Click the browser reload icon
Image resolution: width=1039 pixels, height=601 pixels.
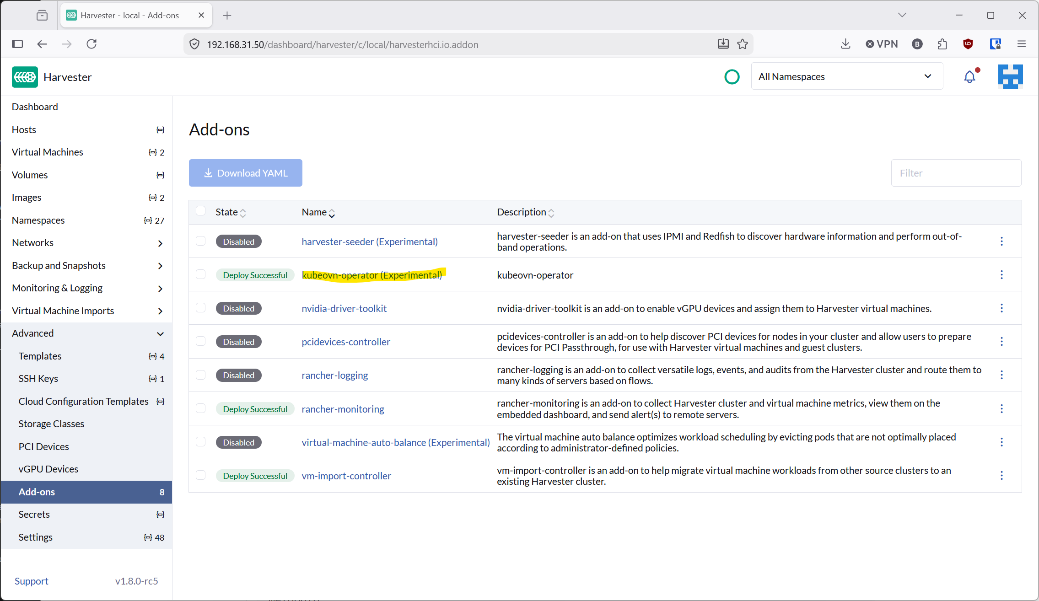[x=92, y=44]
